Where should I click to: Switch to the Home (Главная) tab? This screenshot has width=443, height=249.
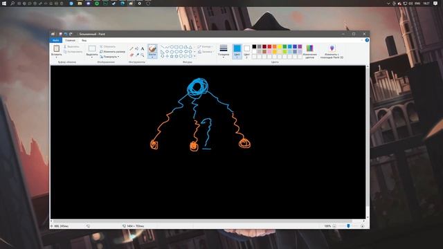click(71, 40)
